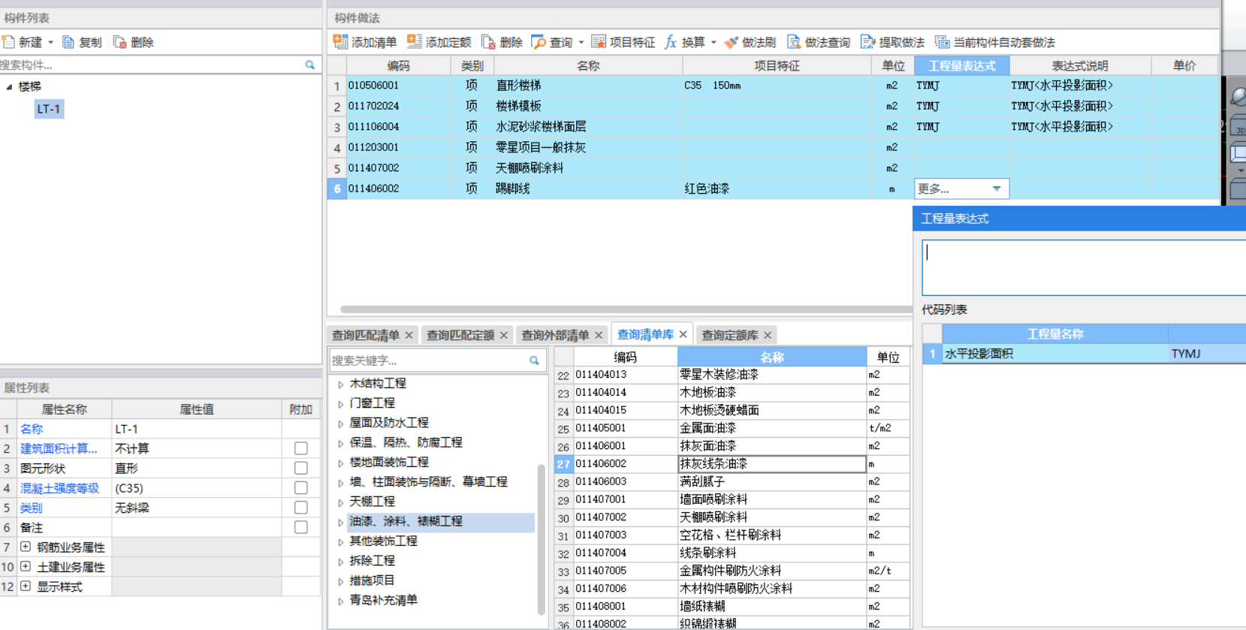This screenshot has height=630, width=1246.
Task: Expand the 门窗工程 category
Action: coord(341,404)
